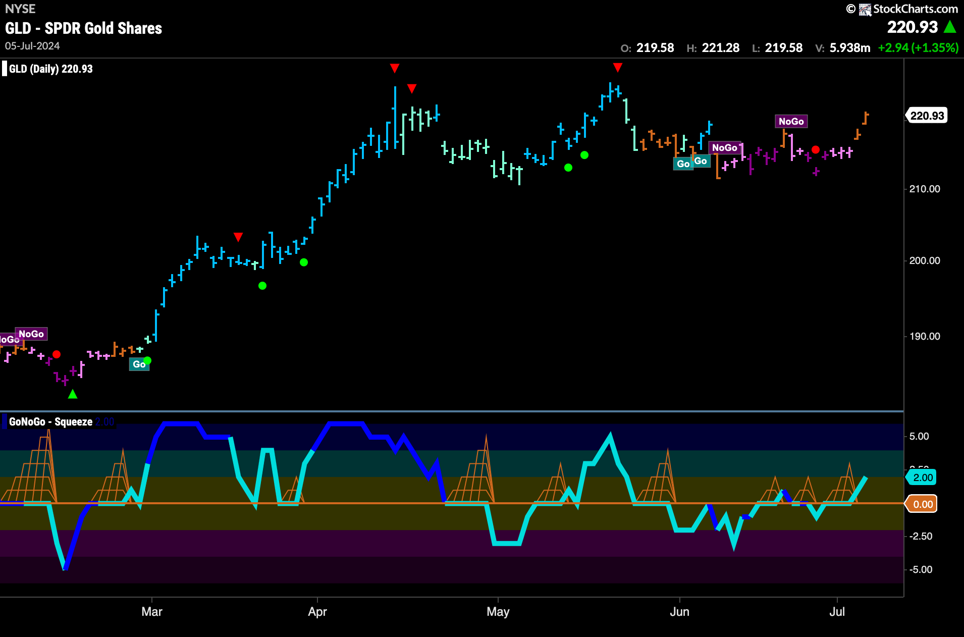The image size is (964, 637).
Task: Click the white legend swatch beside GLD (Daily)
Action: point(5,69)
